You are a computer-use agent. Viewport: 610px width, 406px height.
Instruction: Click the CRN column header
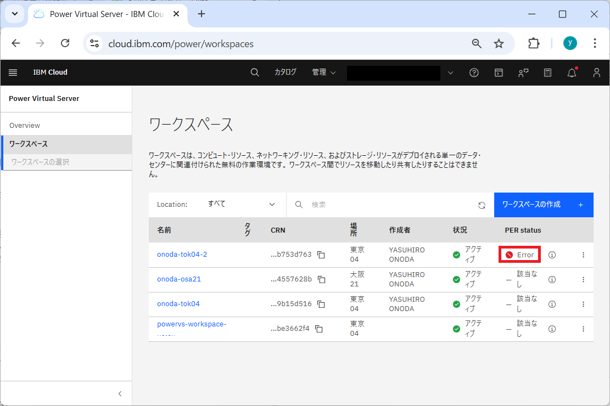(x=278, y=230)
